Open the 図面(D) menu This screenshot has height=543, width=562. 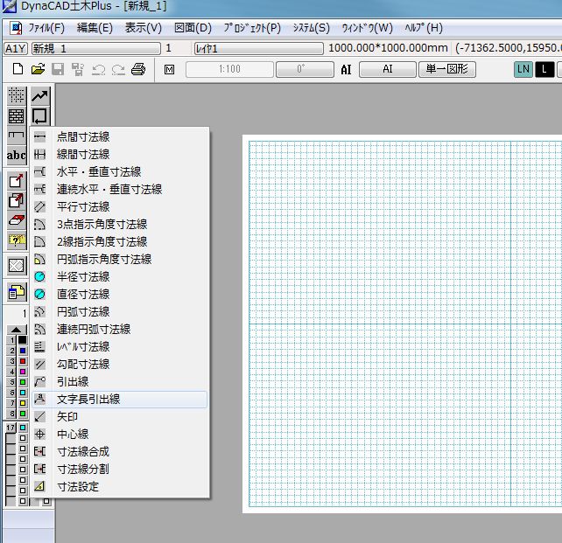[193, 28]
